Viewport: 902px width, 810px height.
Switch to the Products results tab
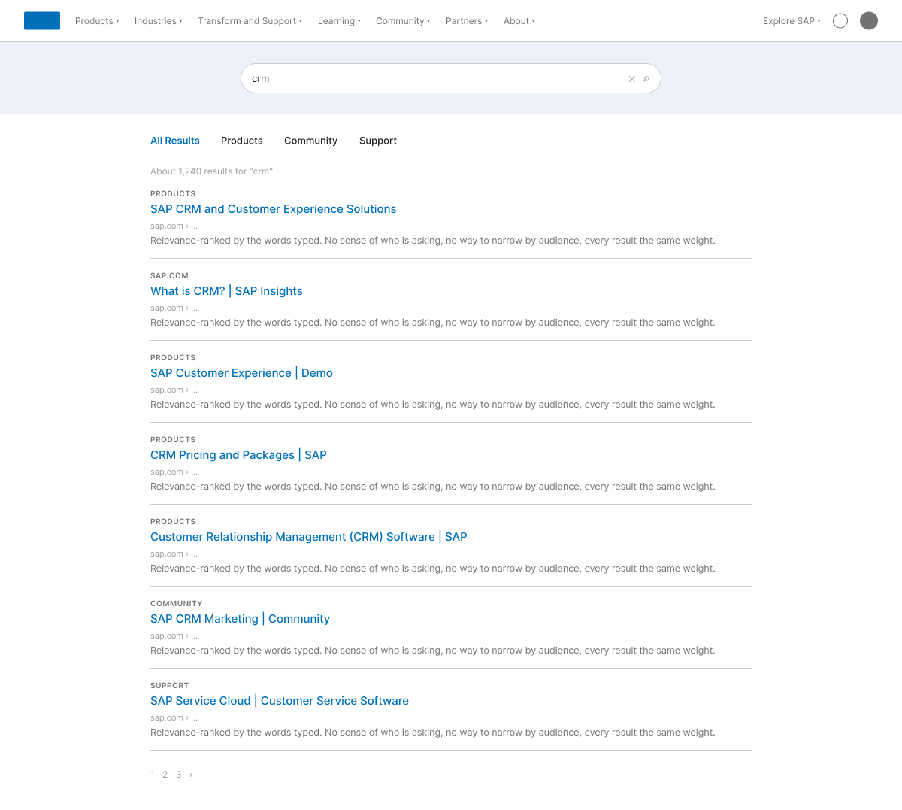[x=242, y=141]
